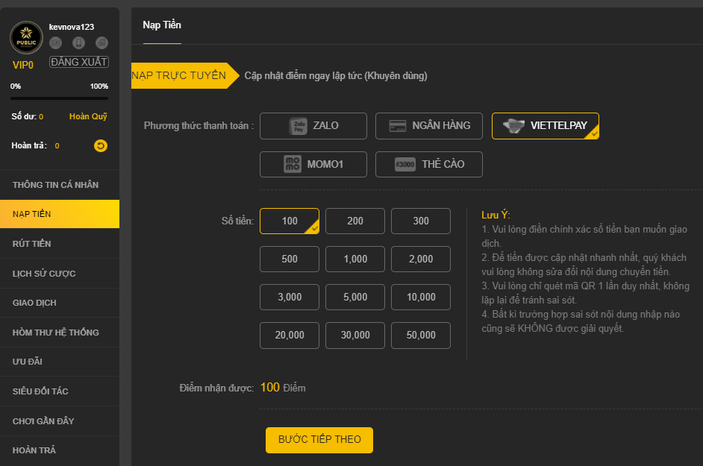Click the VIP level progress bar
Image resolution: width=703 pixels, height=466 pixels.
[x=59, y=98]
